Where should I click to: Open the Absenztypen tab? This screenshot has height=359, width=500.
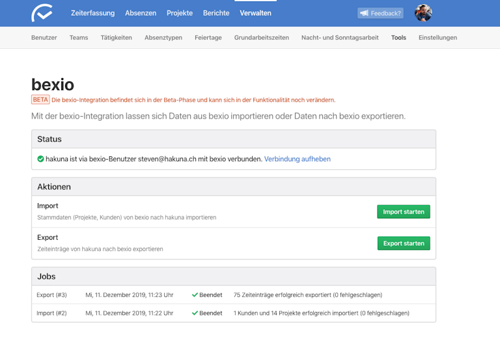(163, 38)
